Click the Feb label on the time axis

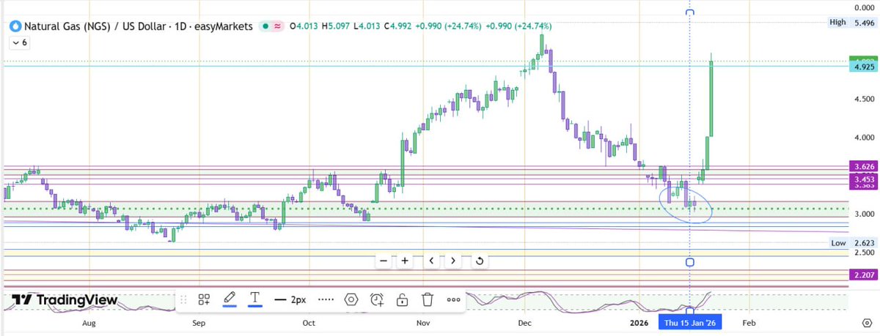(x=749, y=322)
